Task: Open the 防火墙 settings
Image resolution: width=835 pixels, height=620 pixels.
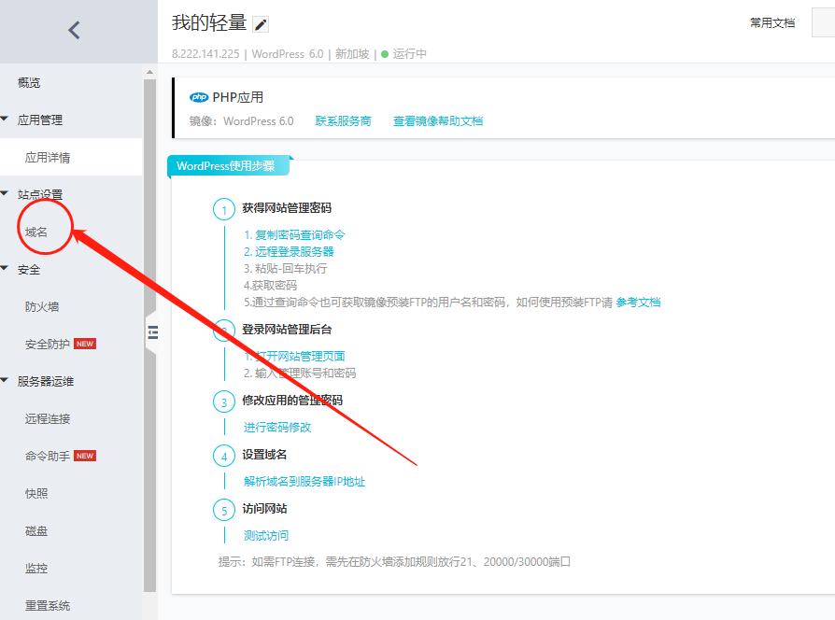Action: [43, 306]
